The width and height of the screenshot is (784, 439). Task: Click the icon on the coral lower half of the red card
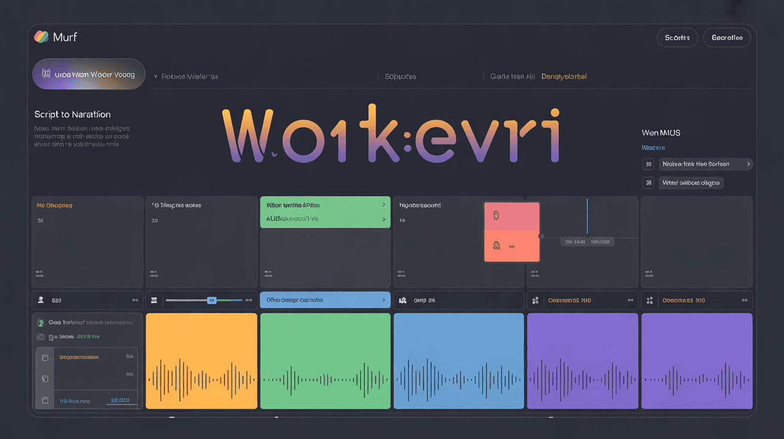coord(496,245)
